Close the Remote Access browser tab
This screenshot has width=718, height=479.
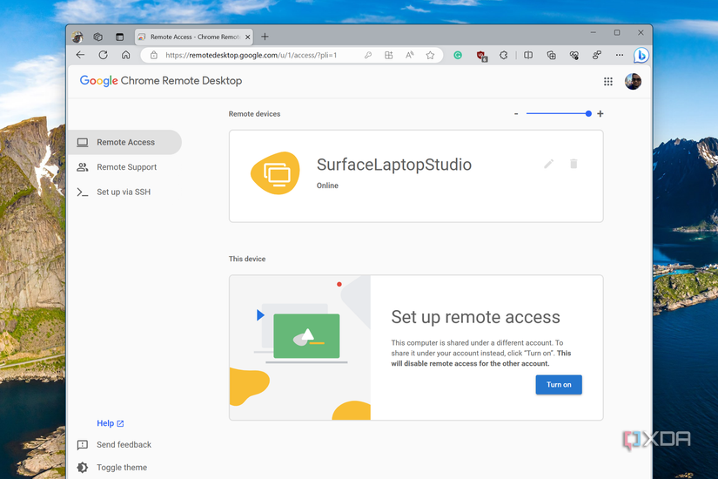coord(248,37)
